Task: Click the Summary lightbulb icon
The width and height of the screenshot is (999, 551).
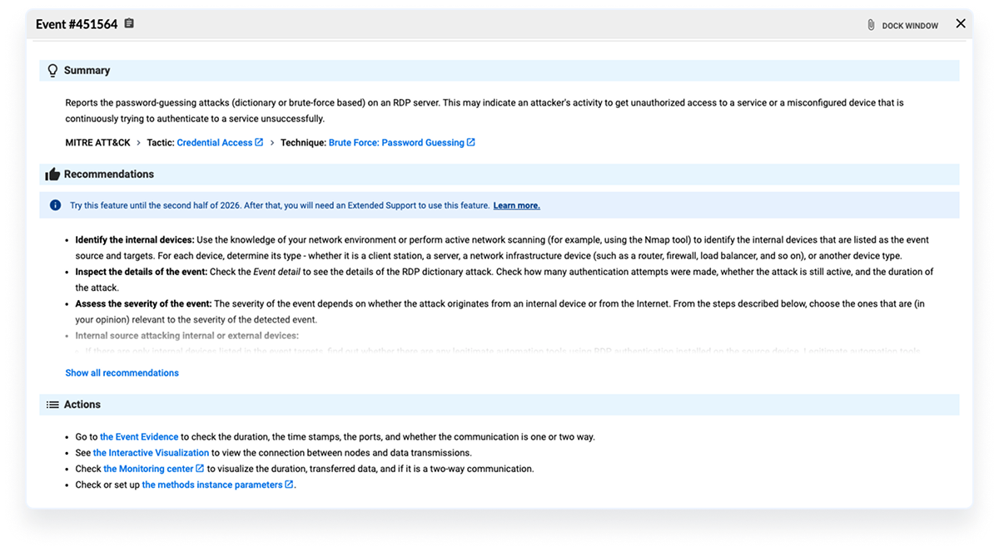Action: click(x=53, y=71)
